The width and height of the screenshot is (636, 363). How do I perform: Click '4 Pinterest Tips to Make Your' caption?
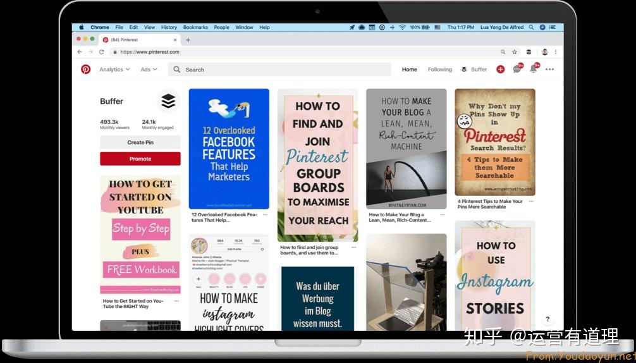point(490,201)
